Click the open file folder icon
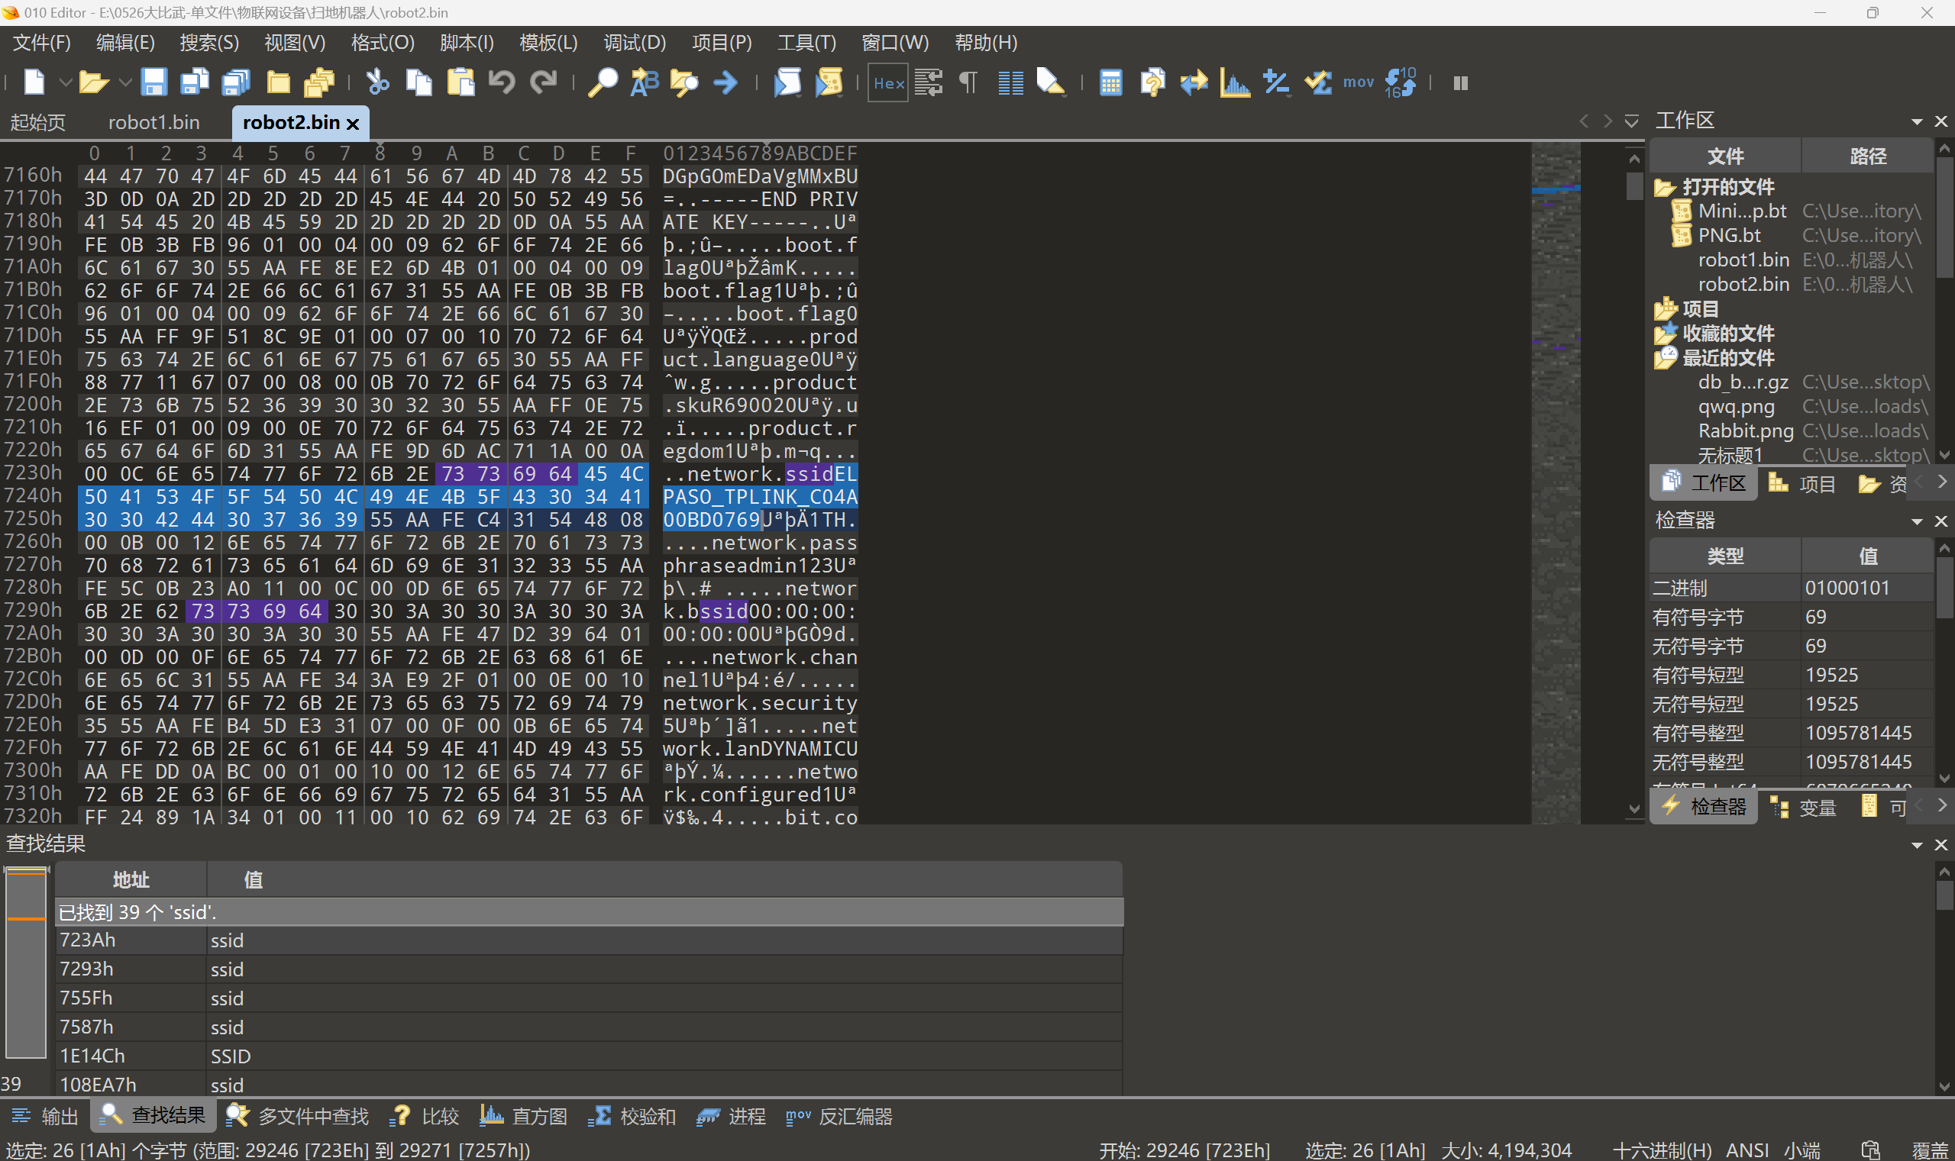This screenshot has height=1161, width=1955. coord(93,82)
